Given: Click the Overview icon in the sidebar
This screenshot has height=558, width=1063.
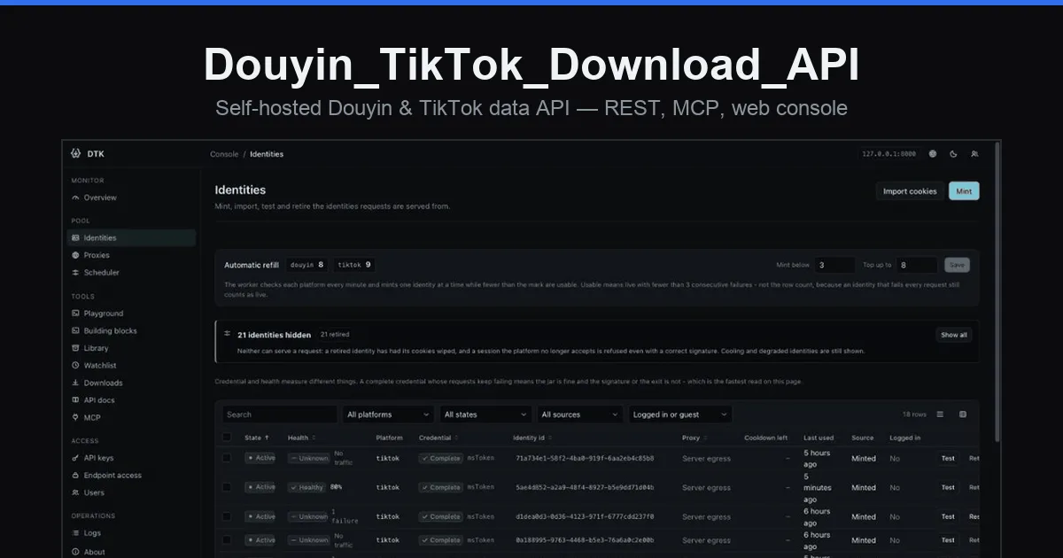Looking at the screenshot, I should coord(75,198).
